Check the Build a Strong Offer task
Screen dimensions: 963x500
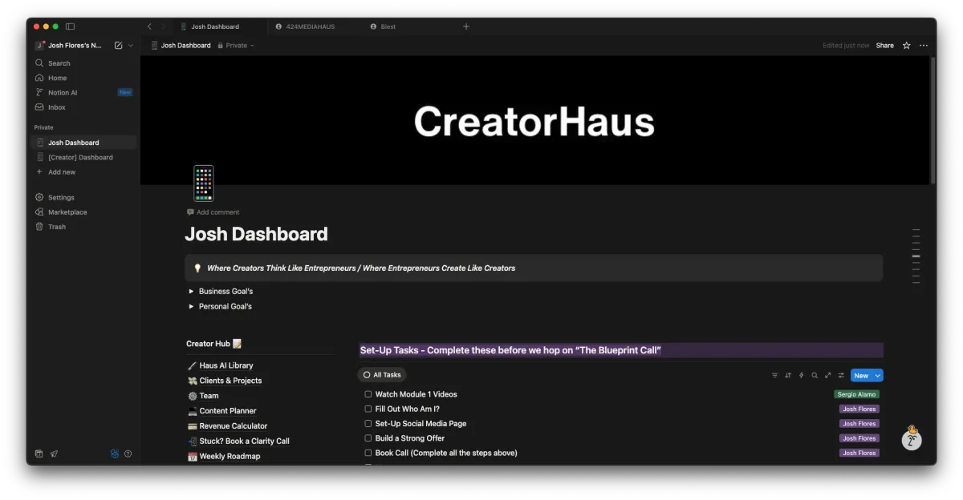coord(368,438)
